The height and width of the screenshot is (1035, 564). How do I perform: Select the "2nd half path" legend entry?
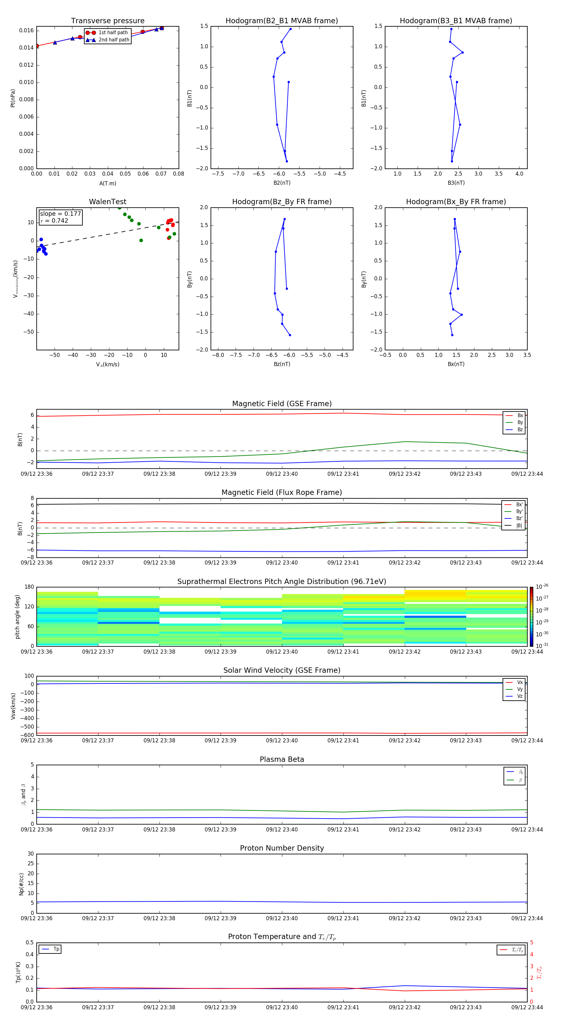[x=107, y=40]
